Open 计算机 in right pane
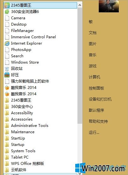This screenshot has width=128, height=175. pyautogui.click(x=94, y=77)
